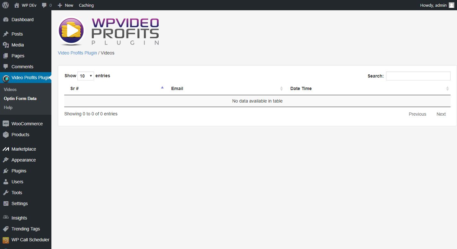Click the sidebar Comments speech bubble icon

[x=6, y=67]
